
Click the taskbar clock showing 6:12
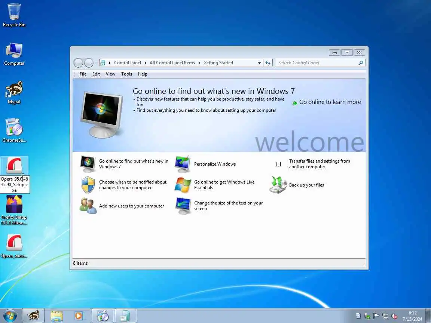pyautogui.click(x=412, y=316)
